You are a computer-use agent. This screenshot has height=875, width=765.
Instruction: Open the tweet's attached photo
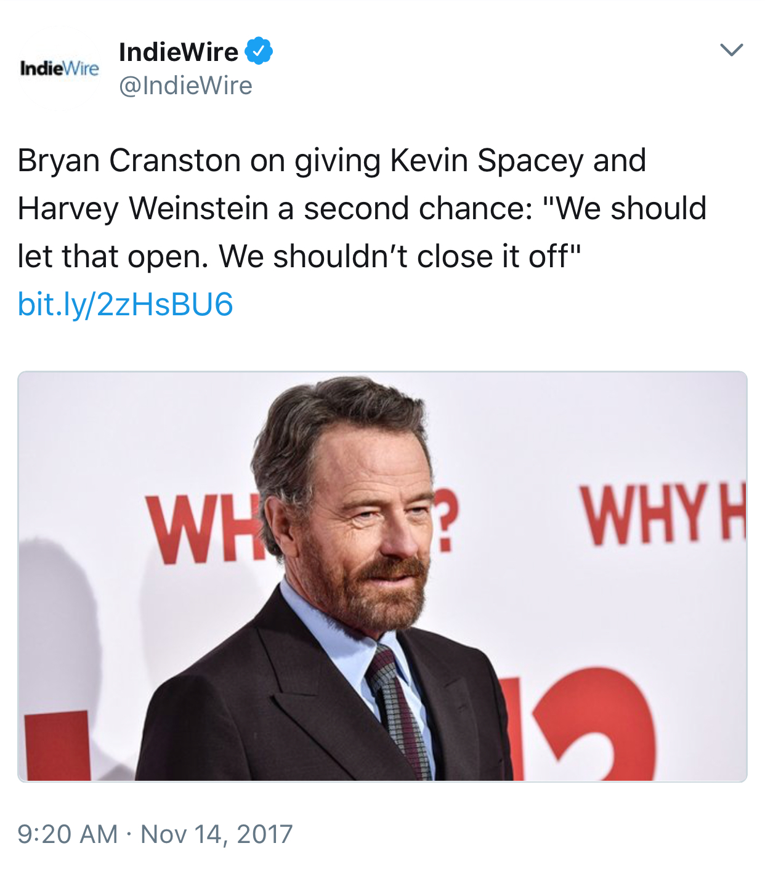(382, 576)
